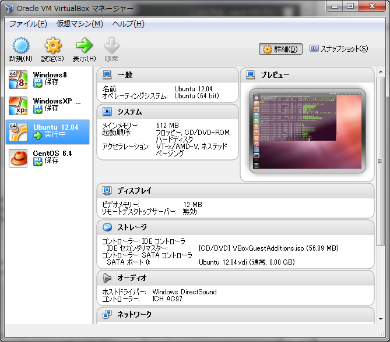The height and width of the screenshot is (342, 390).
Task: Click the オーディオ section speaker icon
Action: pos(107,278)
